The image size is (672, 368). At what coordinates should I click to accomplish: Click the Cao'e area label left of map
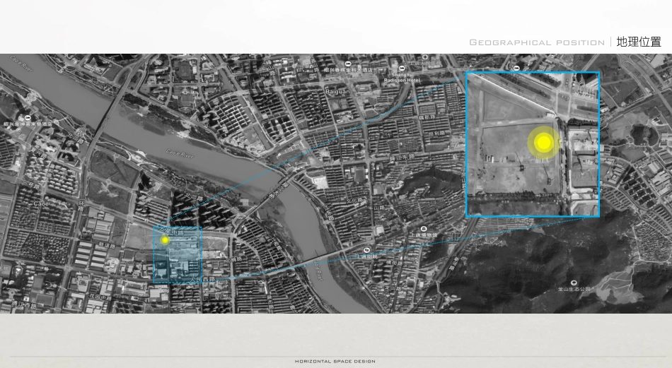click(x=41, y=203)
